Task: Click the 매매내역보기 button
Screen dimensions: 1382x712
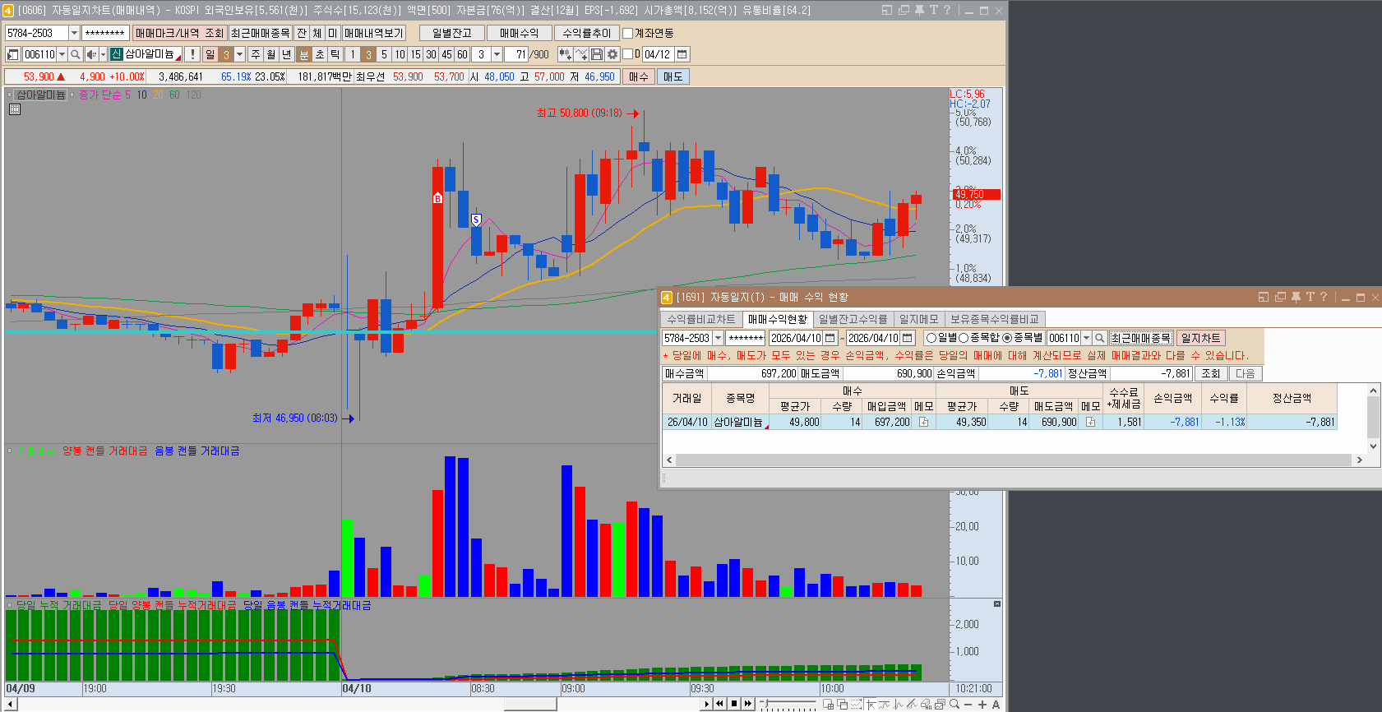Action: tap(374, 33)
